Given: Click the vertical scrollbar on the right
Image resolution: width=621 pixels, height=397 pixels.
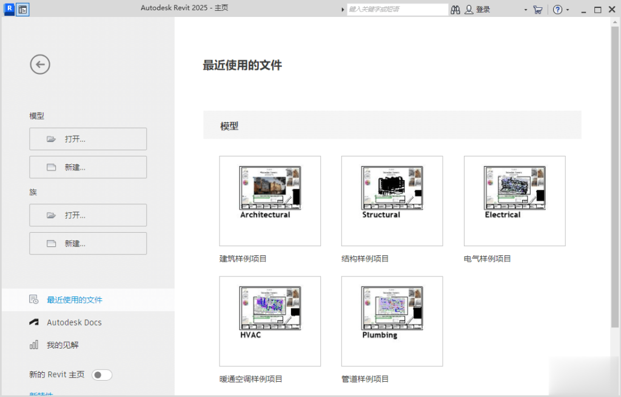Looking at the screenshot, I should point(615,177).
